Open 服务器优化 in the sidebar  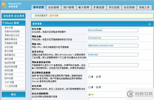point(10,55)
